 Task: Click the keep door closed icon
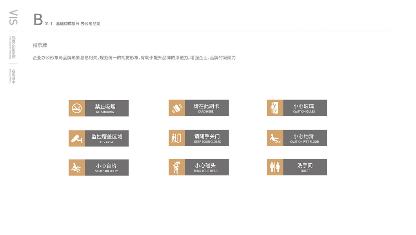(x=177, y=138)
